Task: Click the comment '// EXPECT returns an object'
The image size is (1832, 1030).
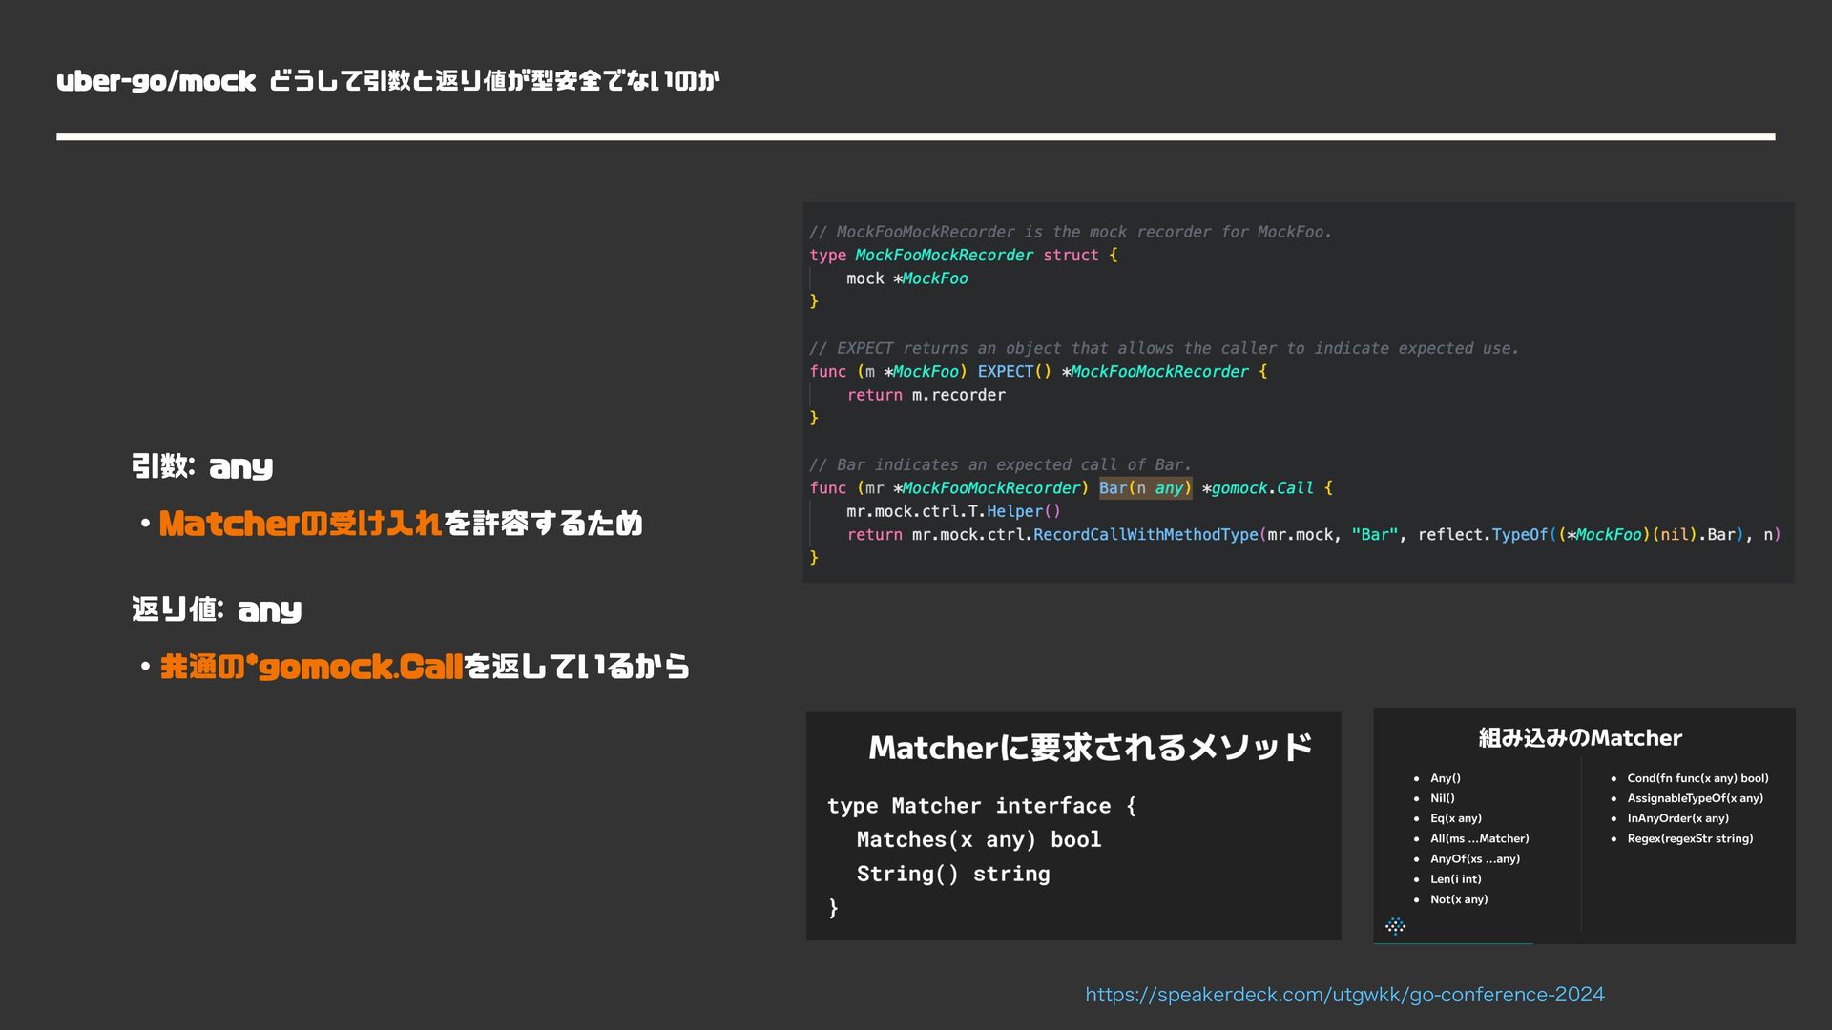Action: pyautogui.click(x=1164, y=348)
